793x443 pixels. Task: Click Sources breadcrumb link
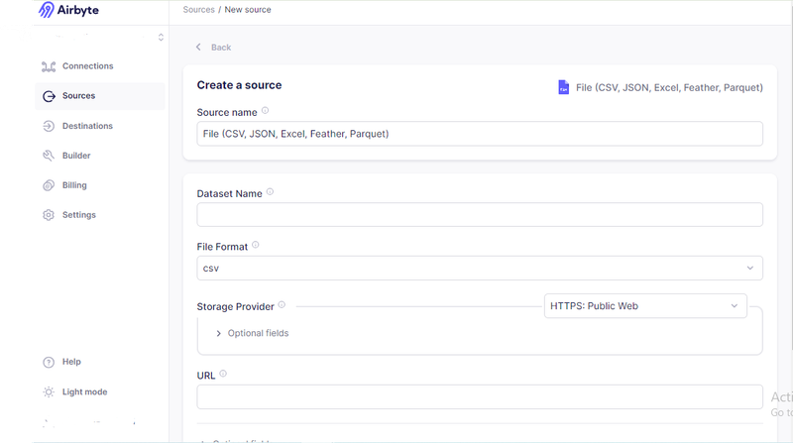pos(199,10)
